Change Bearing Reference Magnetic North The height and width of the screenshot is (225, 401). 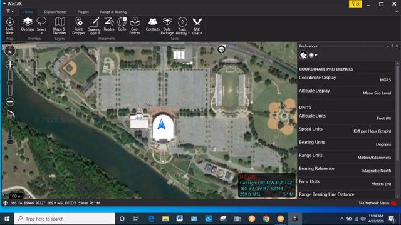click(x=345, y=169)
